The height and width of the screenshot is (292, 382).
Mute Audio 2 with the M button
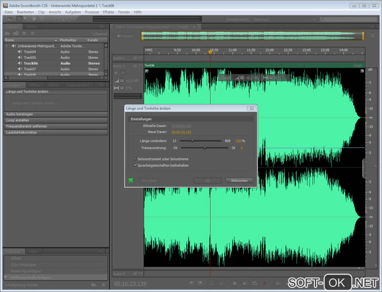point(116,73)
